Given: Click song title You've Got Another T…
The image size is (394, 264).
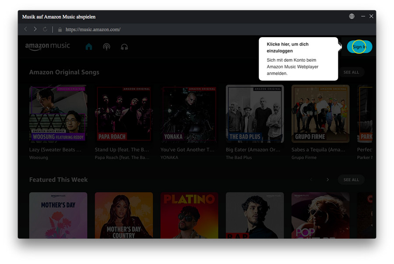Looking at the screenshot, I should (187, 149).
